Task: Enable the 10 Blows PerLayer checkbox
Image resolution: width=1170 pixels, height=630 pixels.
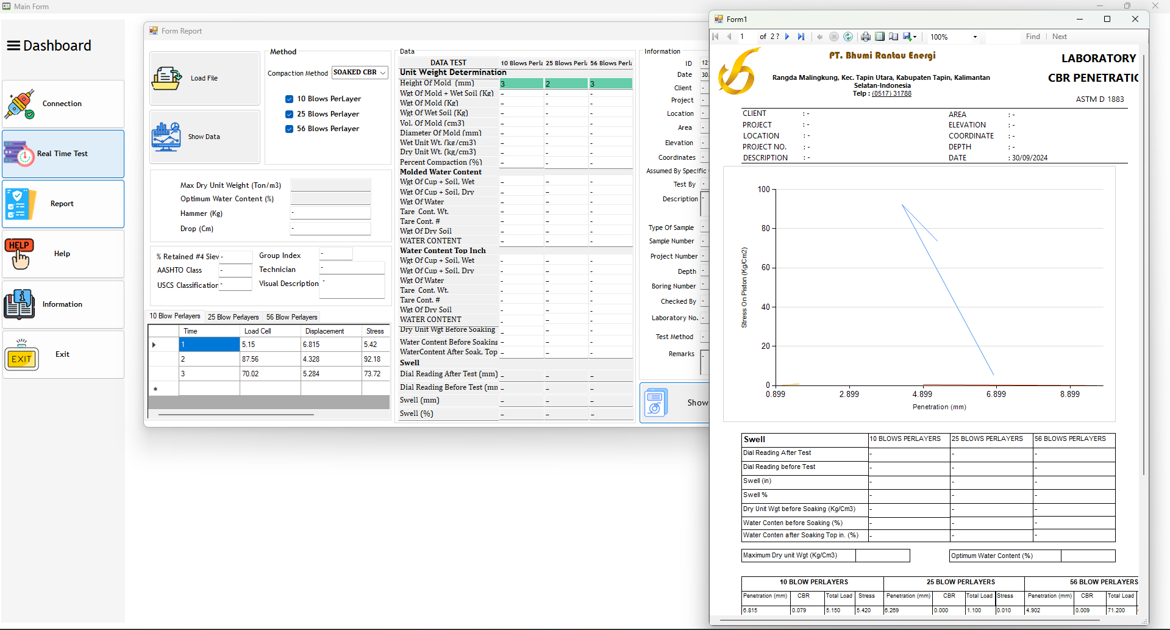Action: click(x=290, y=99)
